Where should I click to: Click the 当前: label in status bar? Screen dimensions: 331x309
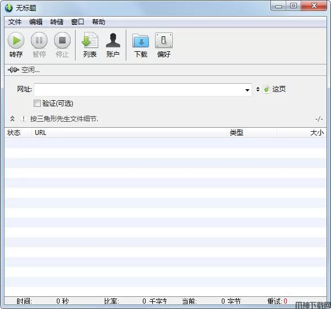tap(189, 301)
